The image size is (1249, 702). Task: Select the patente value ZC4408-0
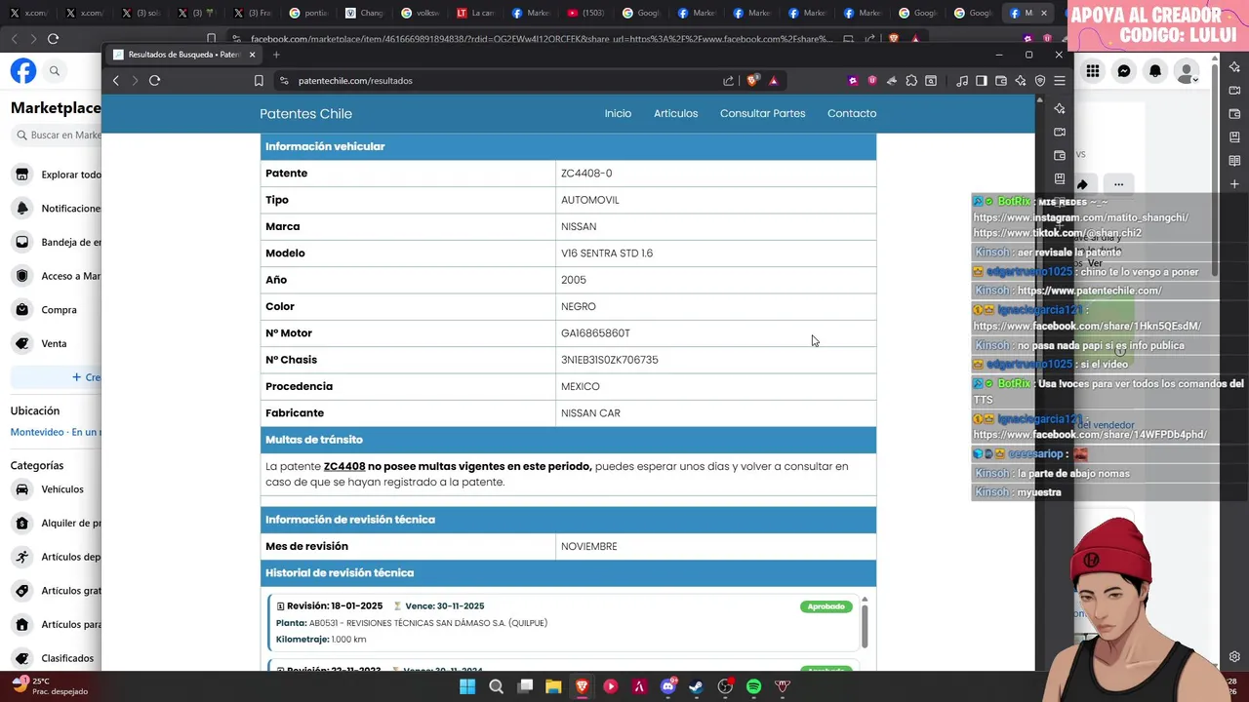[586, 174]
